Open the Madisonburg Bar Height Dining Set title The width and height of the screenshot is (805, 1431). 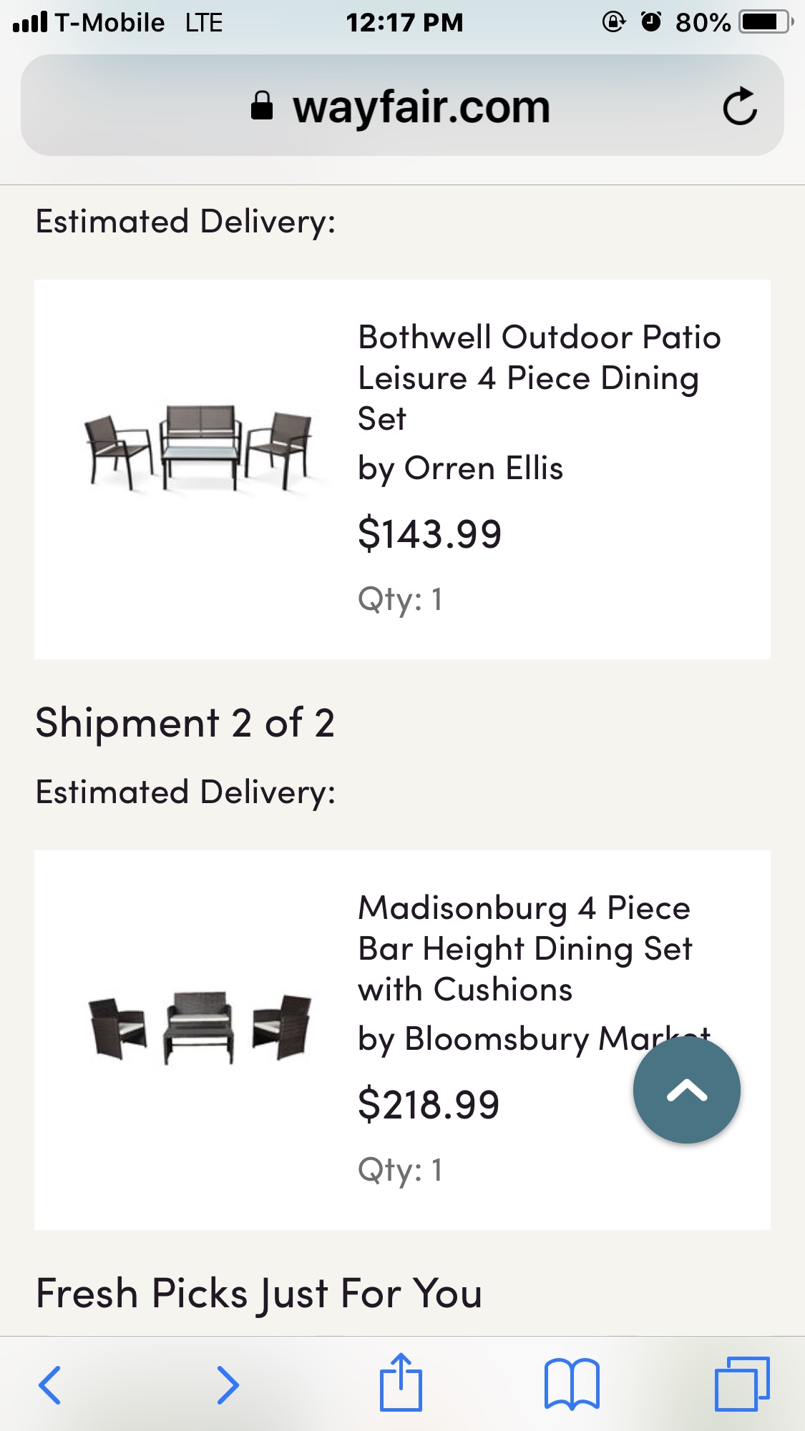[x=525, y=948]
